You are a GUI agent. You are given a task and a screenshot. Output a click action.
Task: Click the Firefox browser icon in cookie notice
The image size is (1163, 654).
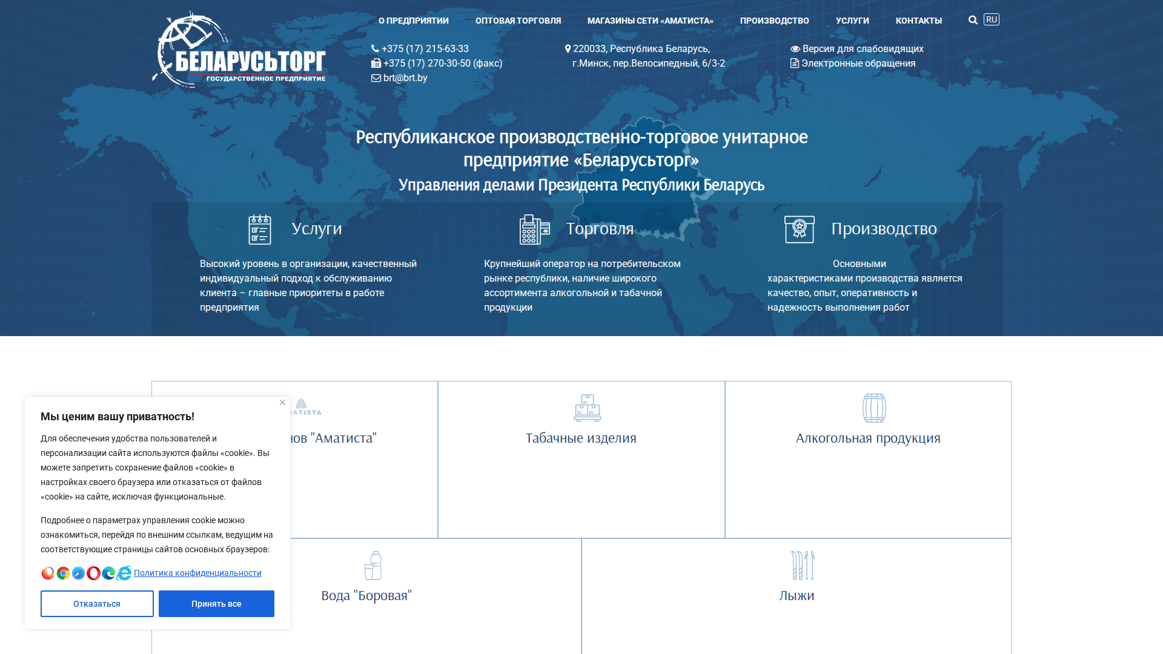48,573
